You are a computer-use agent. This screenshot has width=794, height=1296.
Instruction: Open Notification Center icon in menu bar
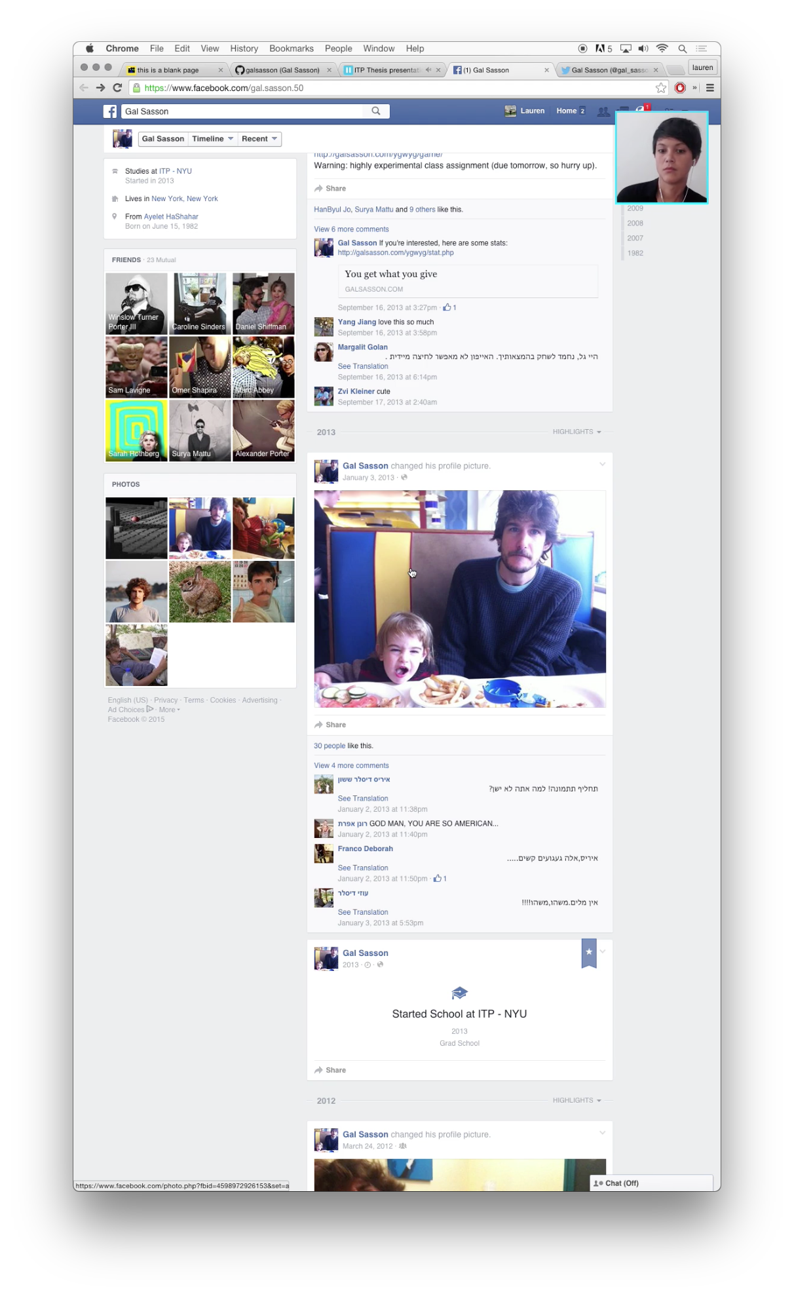(701, 48)
